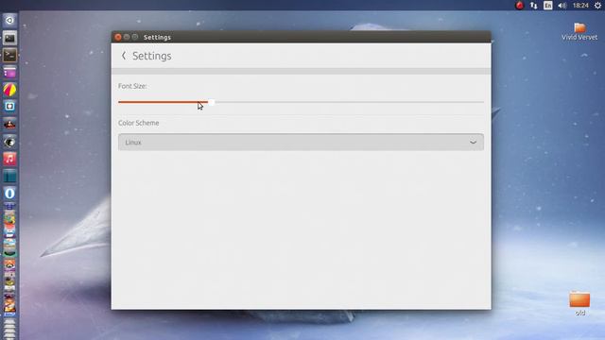Set the Font Size slider track
The width and height of the screenshot is (605, 340).
301,102
